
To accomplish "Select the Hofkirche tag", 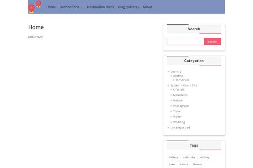I will [189, 157].
